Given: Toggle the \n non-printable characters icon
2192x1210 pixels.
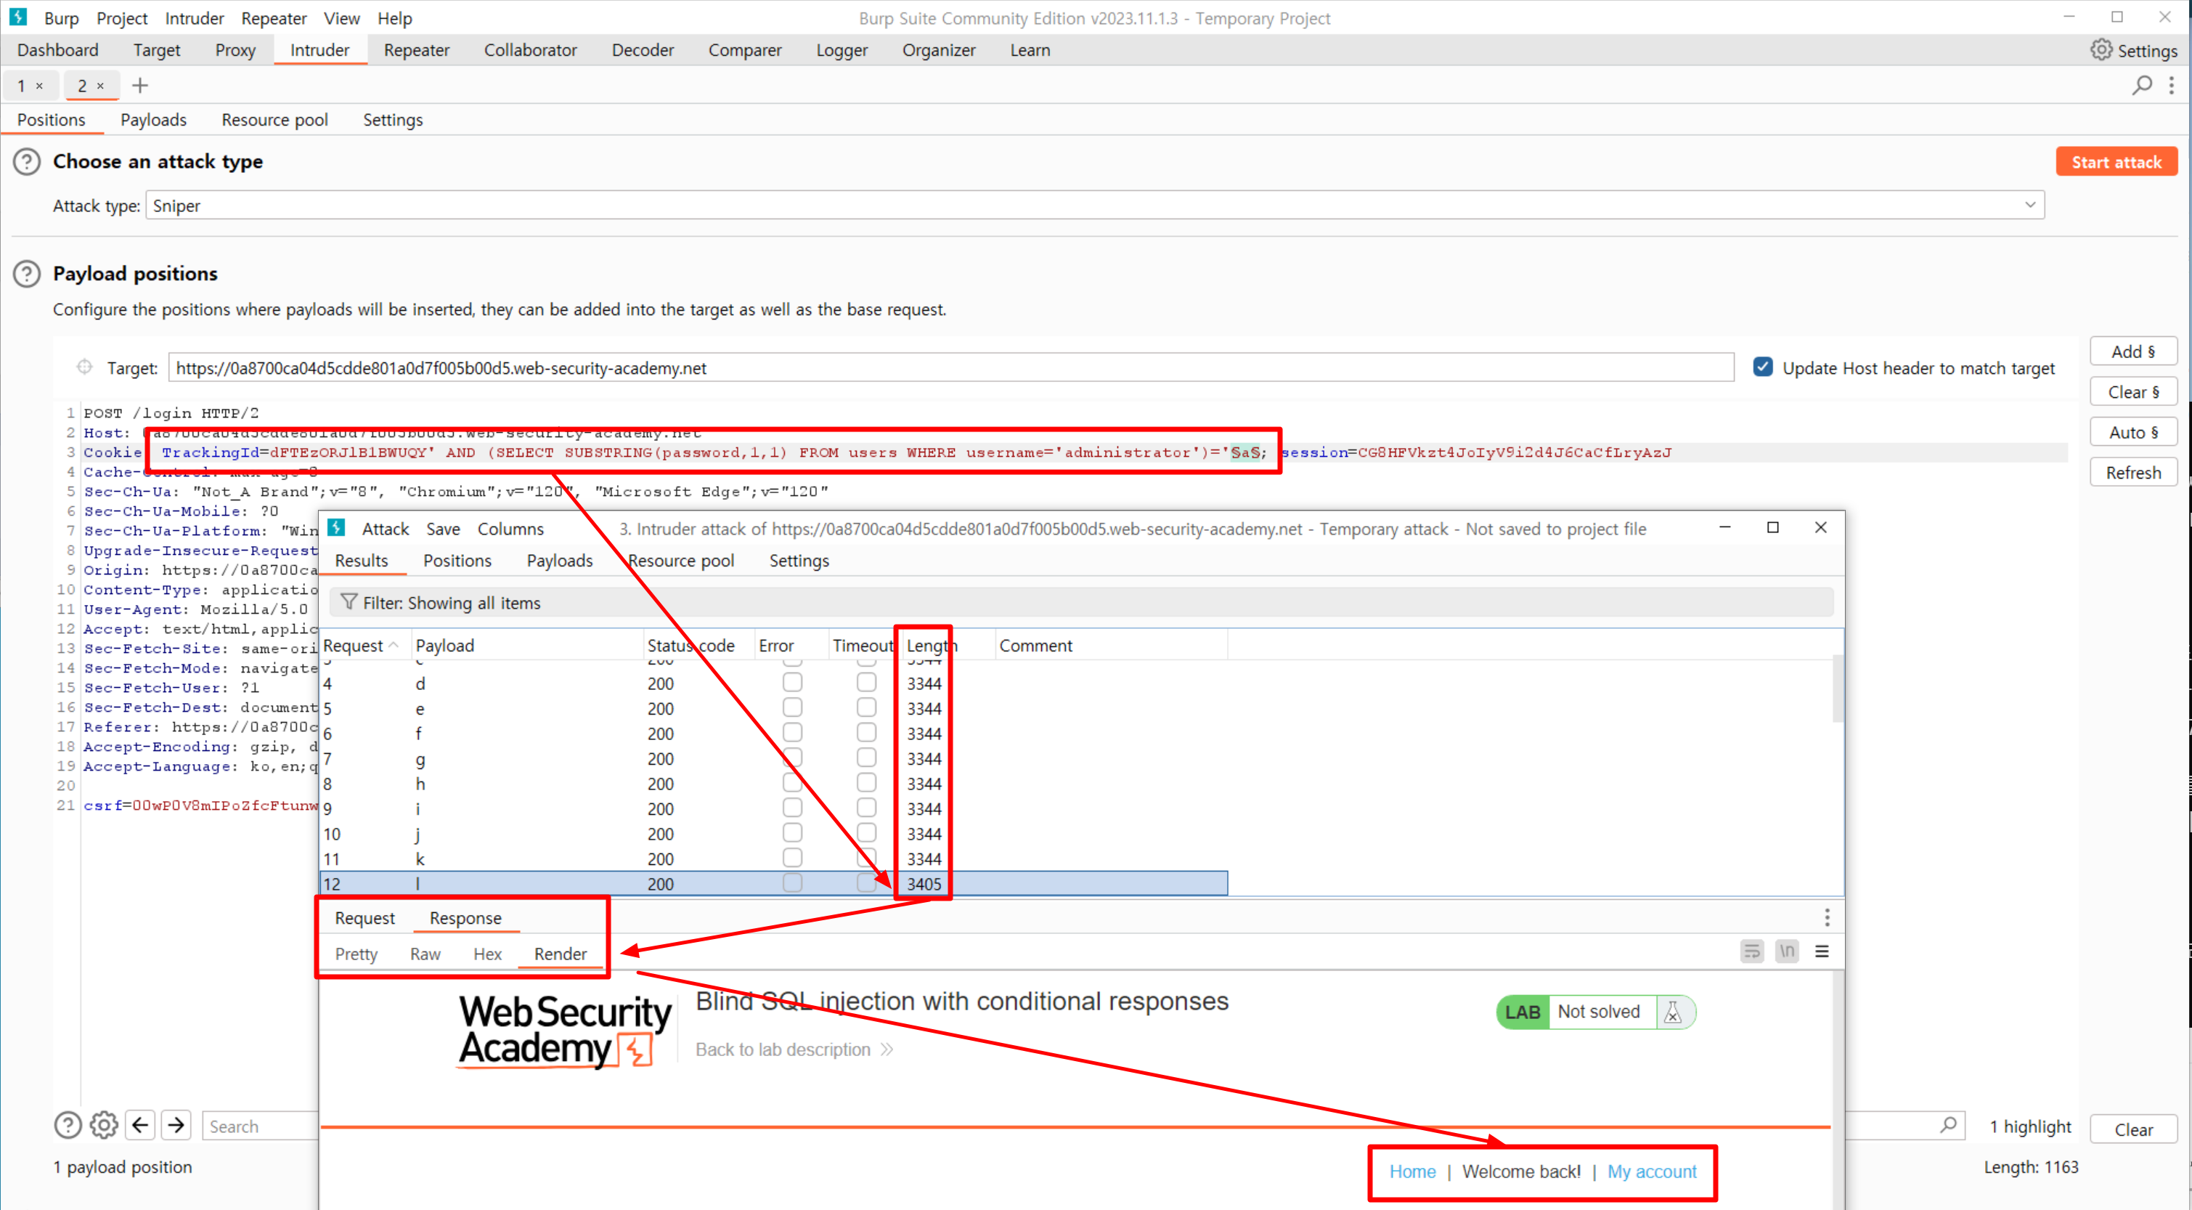Looking at the screenshot, I should (1786, 951).
